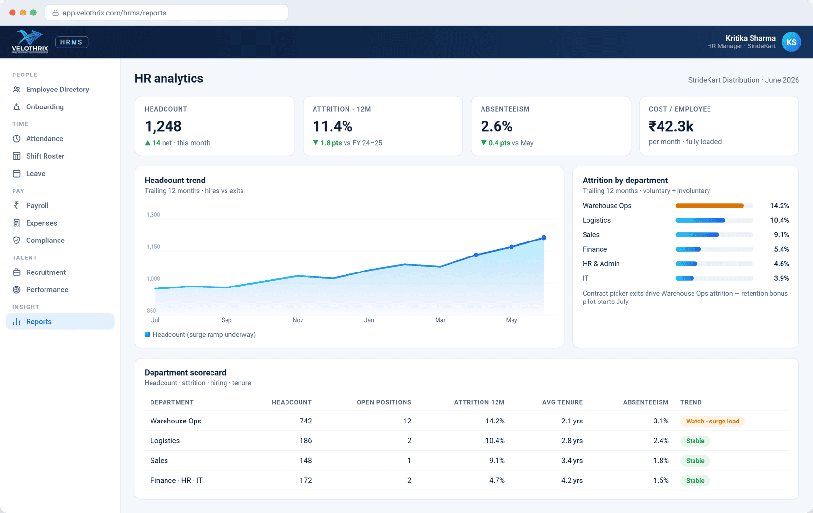Open Attendance in sidebar
The image size is (813, 513).
(x=60, y=139)
